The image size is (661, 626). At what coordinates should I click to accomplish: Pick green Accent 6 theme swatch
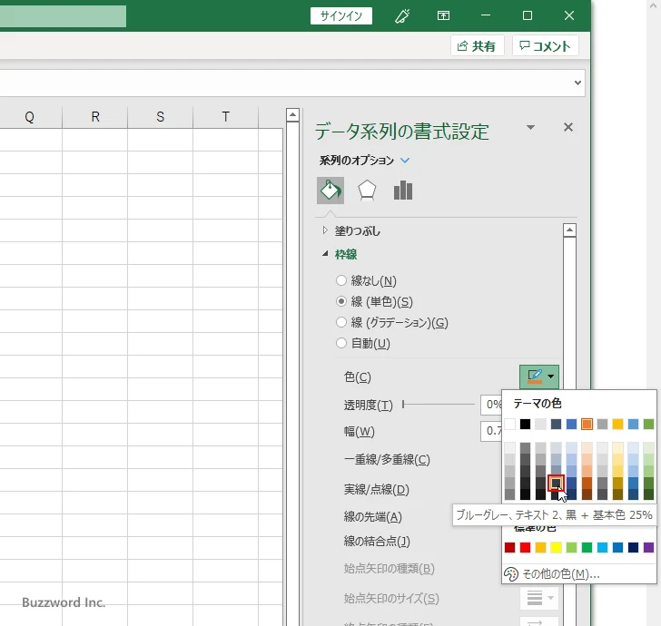[648, 424]
